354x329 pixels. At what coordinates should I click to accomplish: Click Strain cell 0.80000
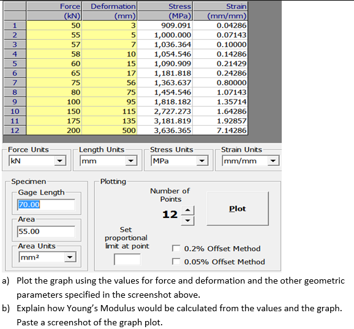click(220, 83)
